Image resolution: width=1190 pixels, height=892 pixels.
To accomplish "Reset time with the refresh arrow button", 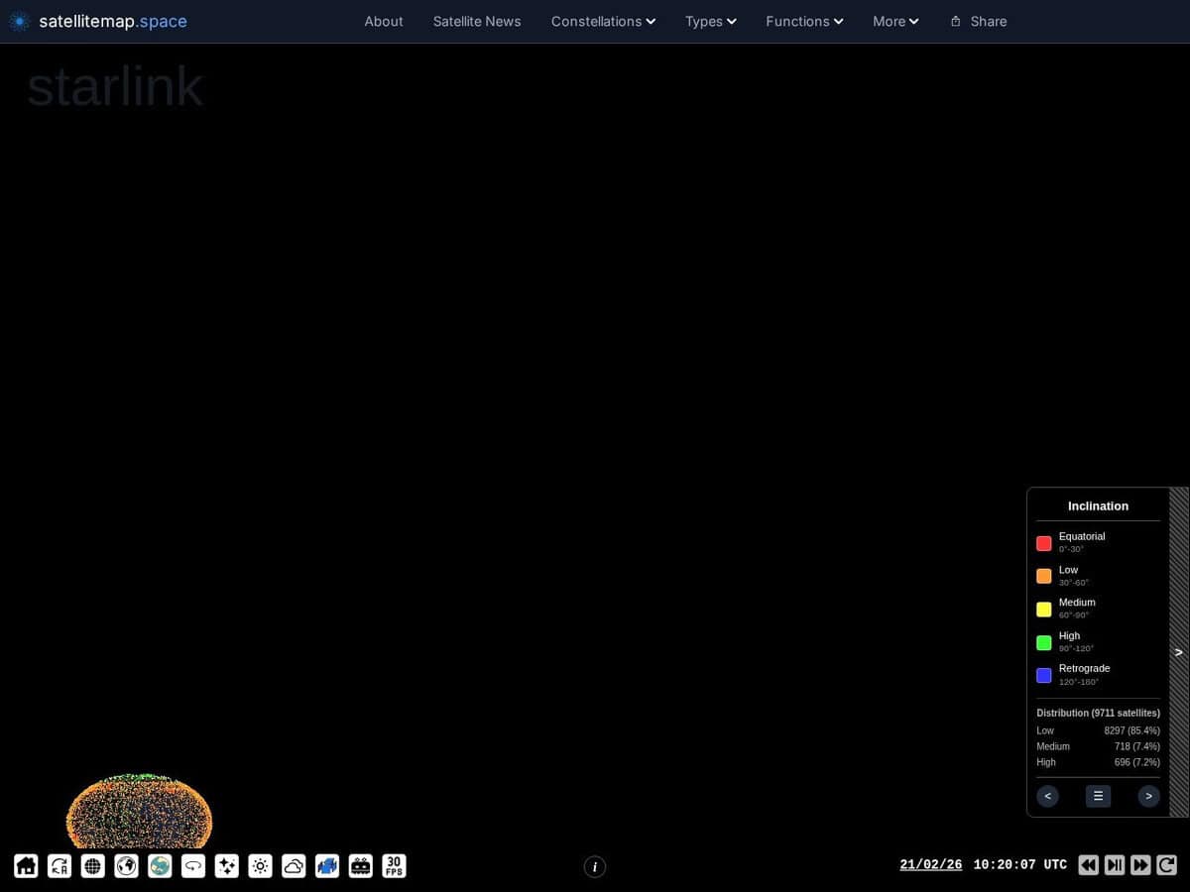I will [x=1166, y=865].
